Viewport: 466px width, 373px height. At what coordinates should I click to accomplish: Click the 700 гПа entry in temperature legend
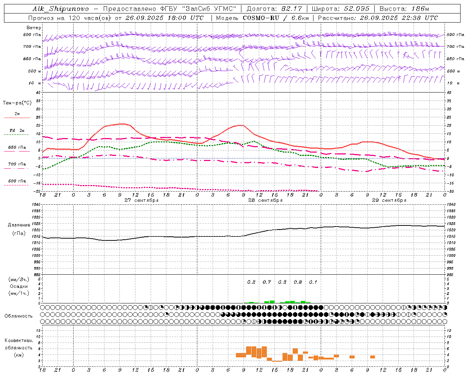(17, 164)
